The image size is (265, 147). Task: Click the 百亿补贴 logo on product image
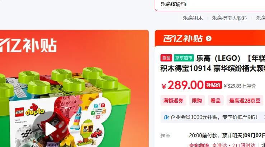[x=28, y=45]
